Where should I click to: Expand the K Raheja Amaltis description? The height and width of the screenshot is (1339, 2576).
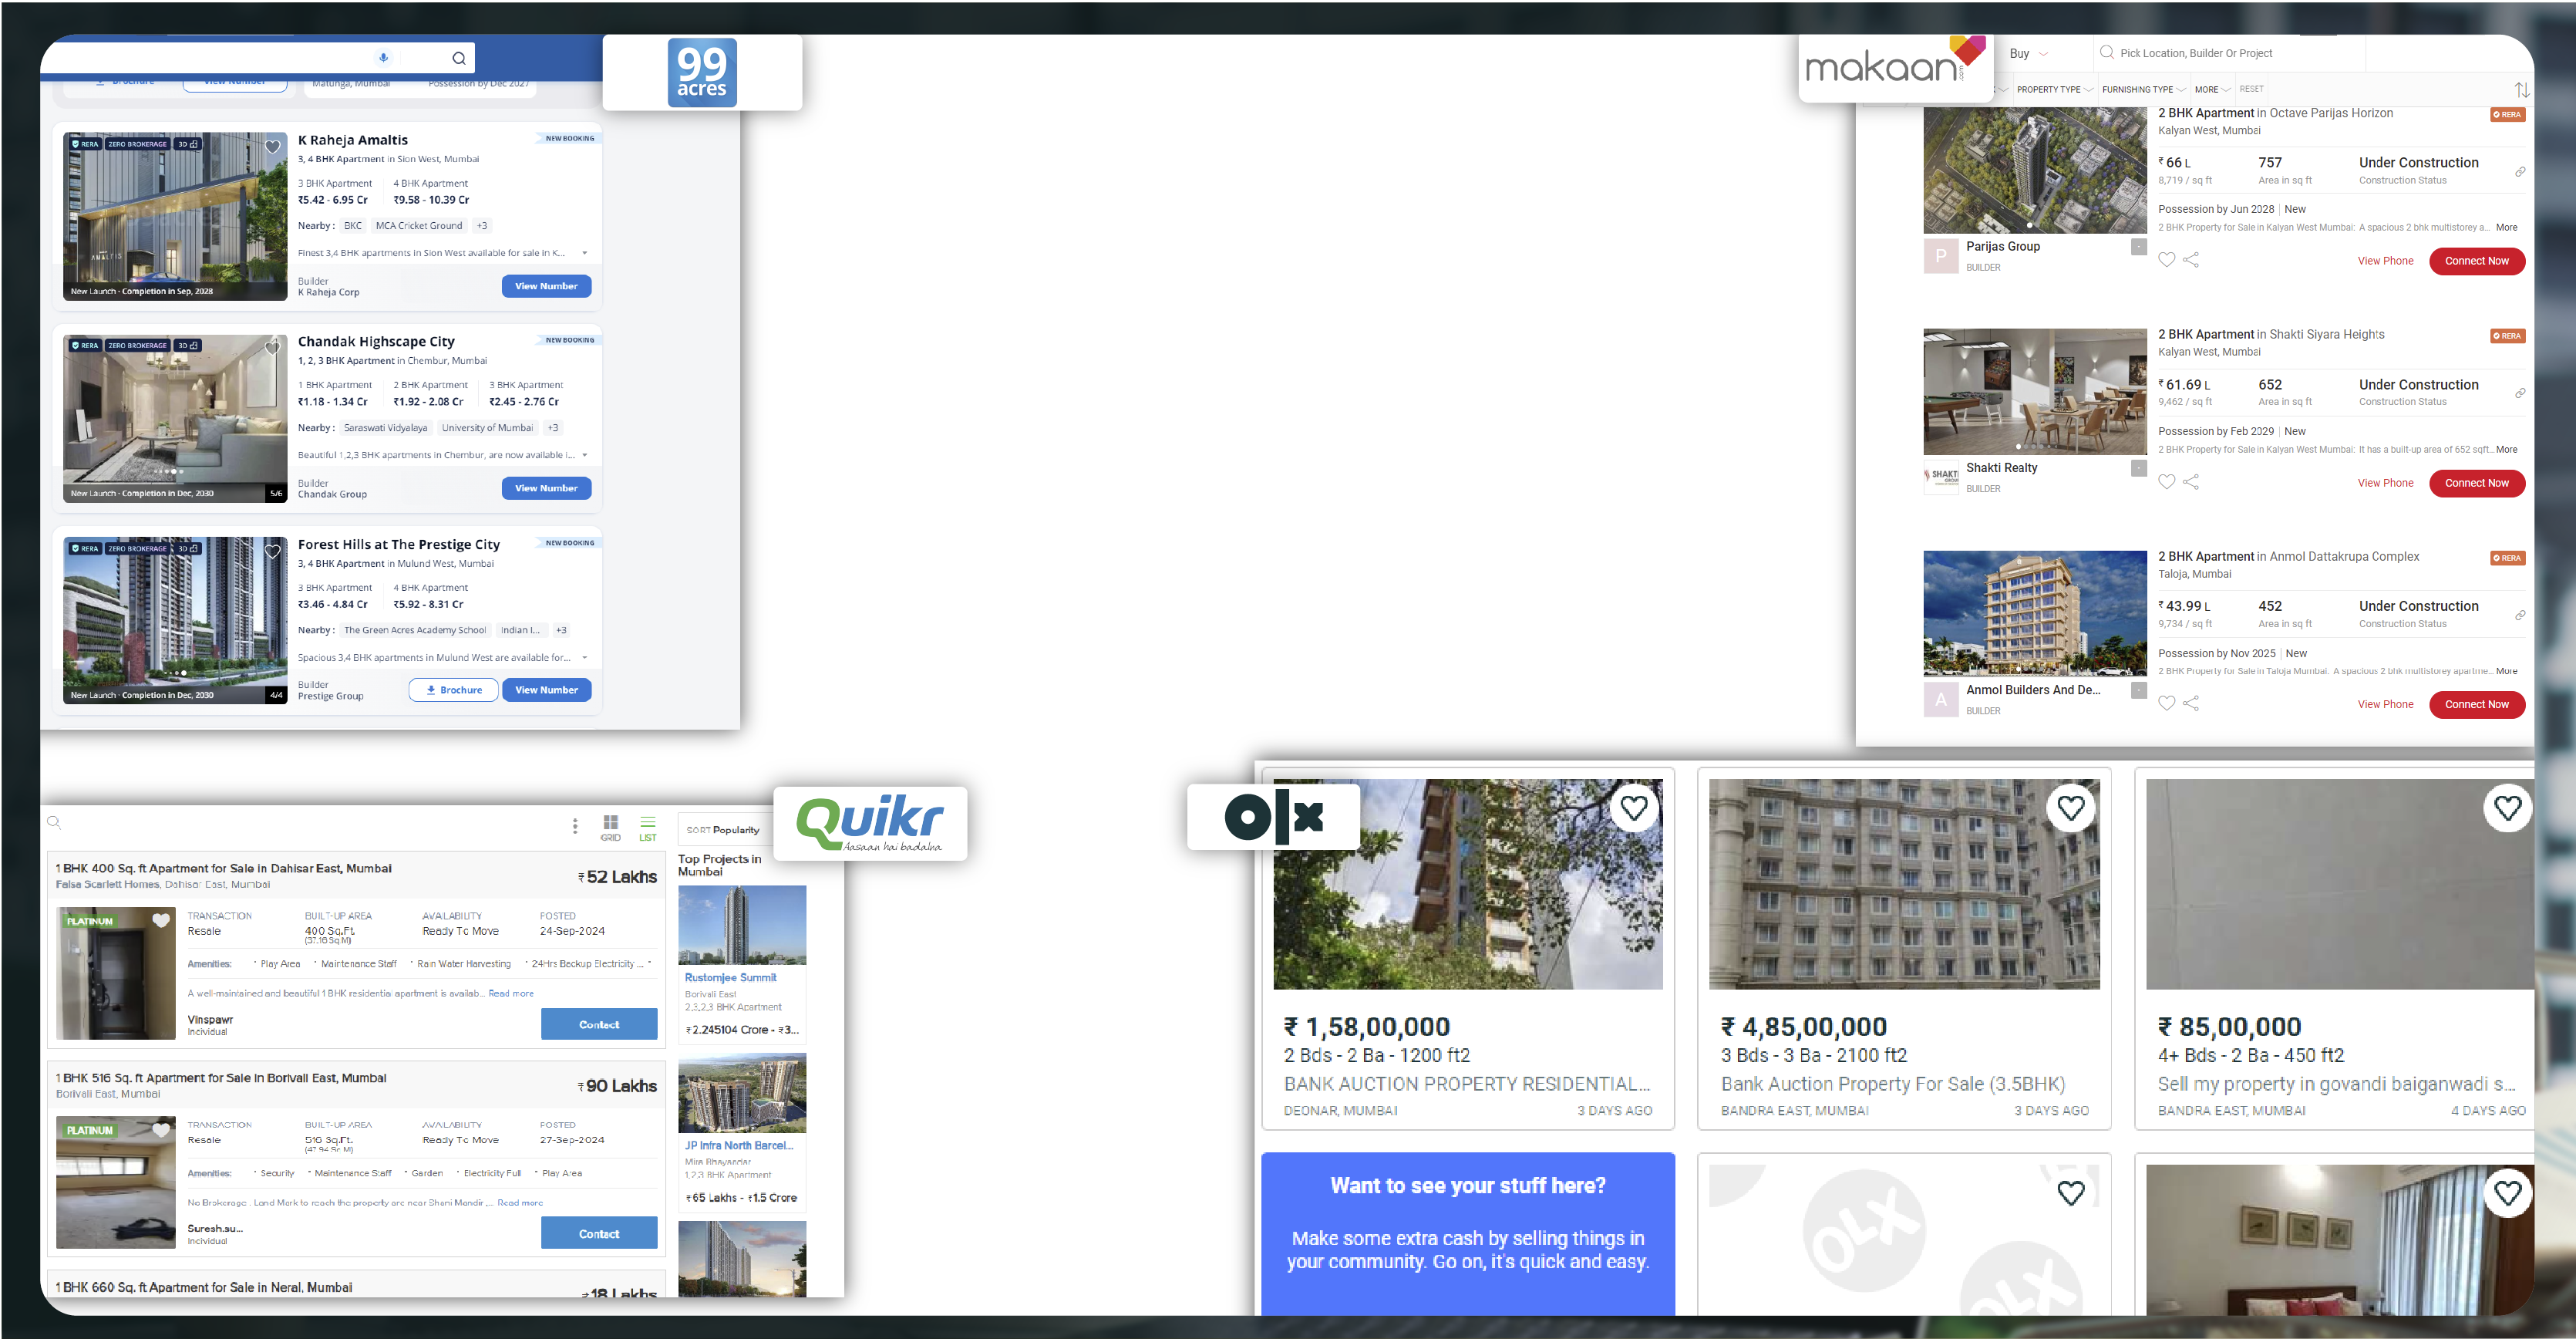tap(585, 253)
